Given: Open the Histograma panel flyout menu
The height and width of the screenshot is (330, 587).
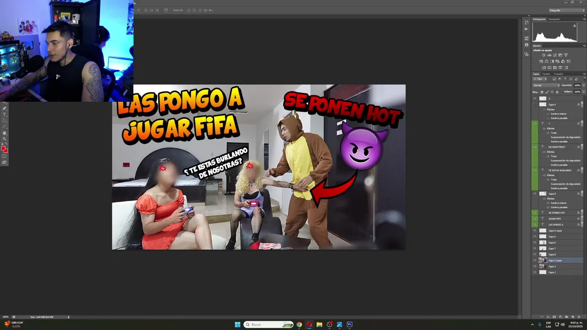Looking at the screenshot, I should tap(584, 19).
